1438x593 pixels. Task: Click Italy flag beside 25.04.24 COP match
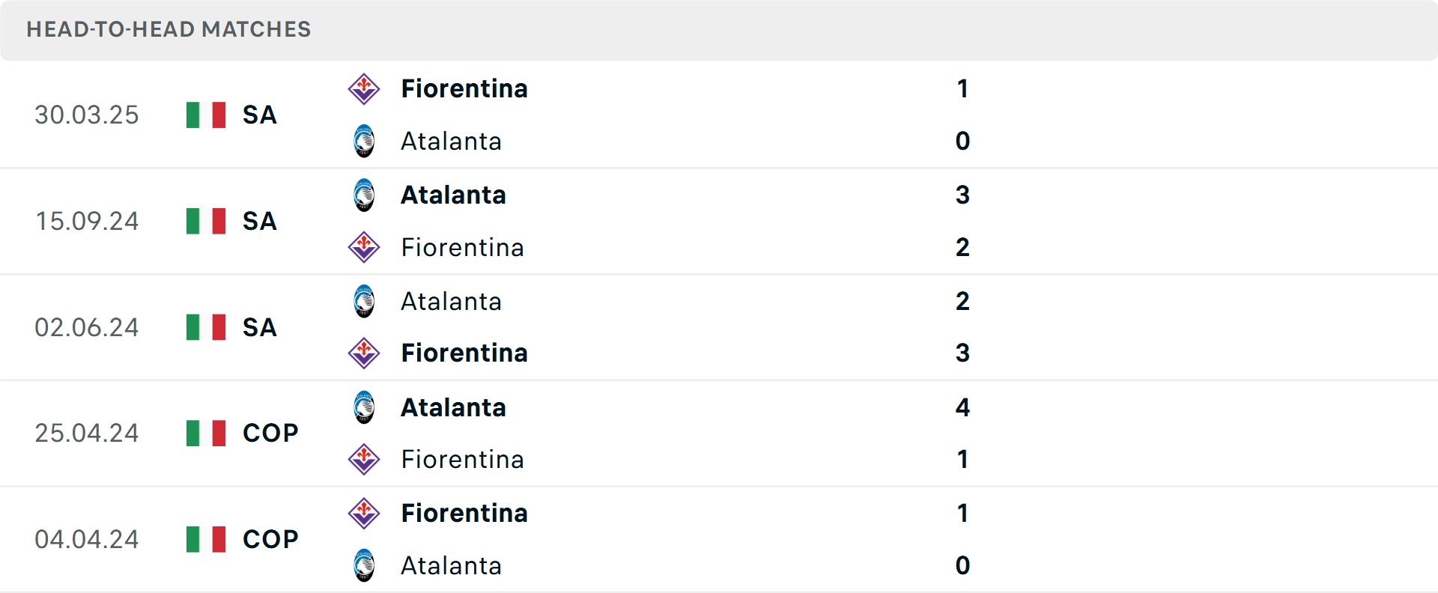pyautogui.click(x=206, y=433)
